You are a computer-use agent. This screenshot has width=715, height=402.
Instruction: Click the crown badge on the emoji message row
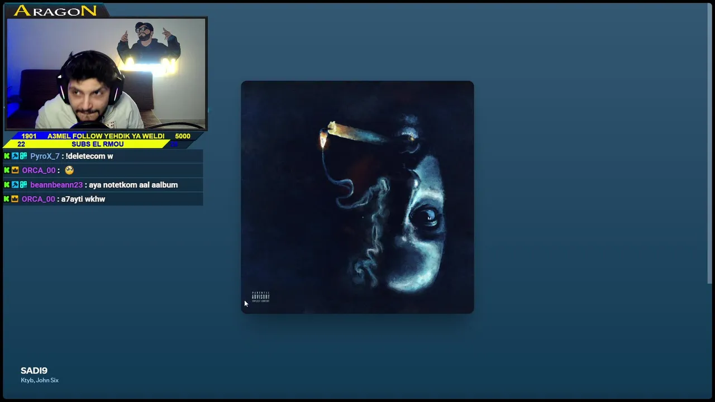(x=15, y=170)
